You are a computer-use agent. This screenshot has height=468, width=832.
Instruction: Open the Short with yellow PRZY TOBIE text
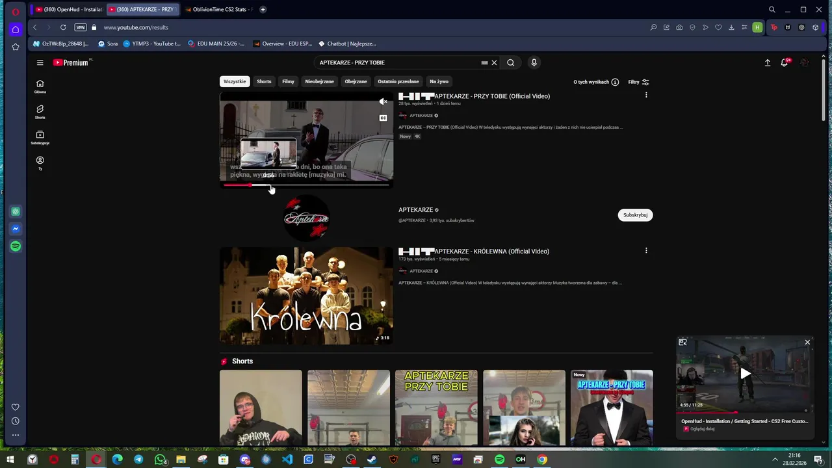tap(436, 408)
